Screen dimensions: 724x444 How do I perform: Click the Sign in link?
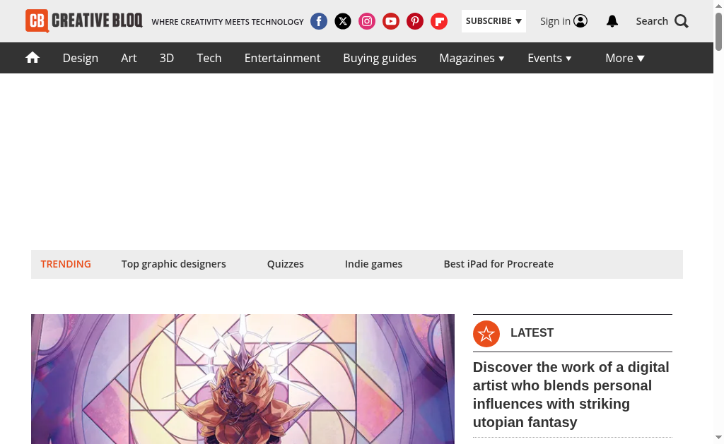555,21
